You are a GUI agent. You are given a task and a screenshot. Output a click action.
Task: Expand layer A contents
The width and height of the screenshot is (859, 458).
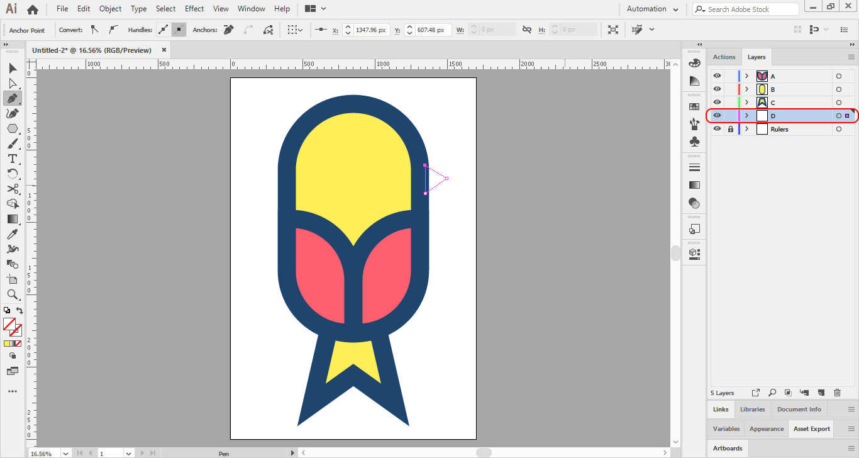coord(746,76)
